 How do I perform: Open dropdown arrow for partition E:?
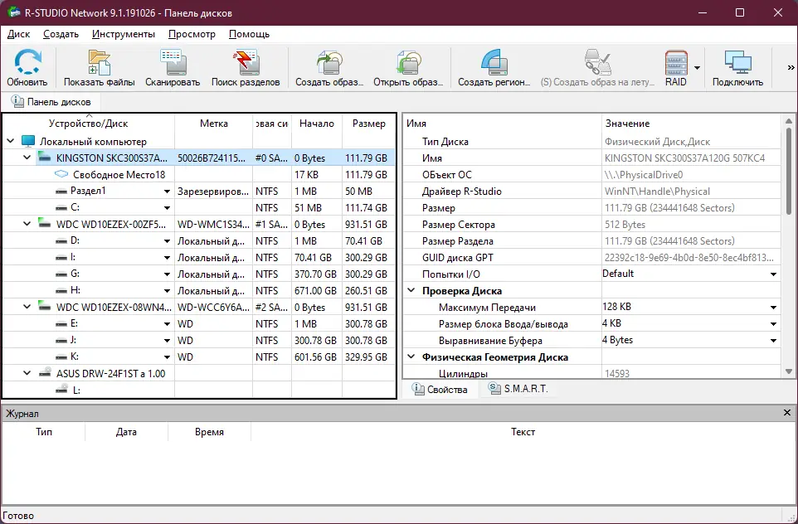click(x=167, y=324)
